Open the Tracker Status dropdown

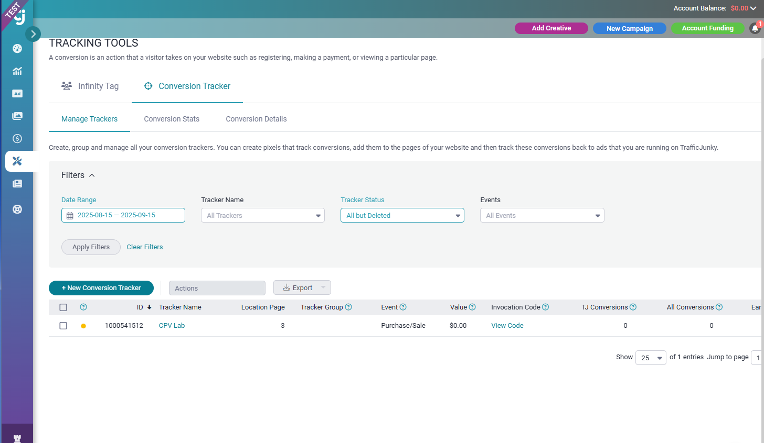pyautogui.click(x=402, y=215)
